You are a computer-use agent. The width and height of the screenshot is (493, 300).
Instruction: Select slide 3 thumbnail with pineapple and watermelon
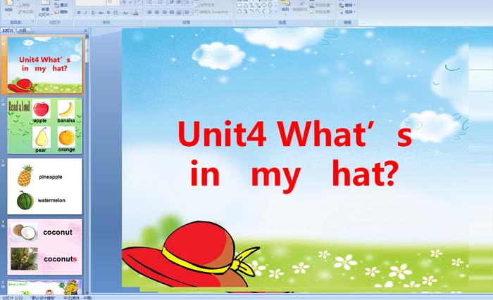point(44,186)
